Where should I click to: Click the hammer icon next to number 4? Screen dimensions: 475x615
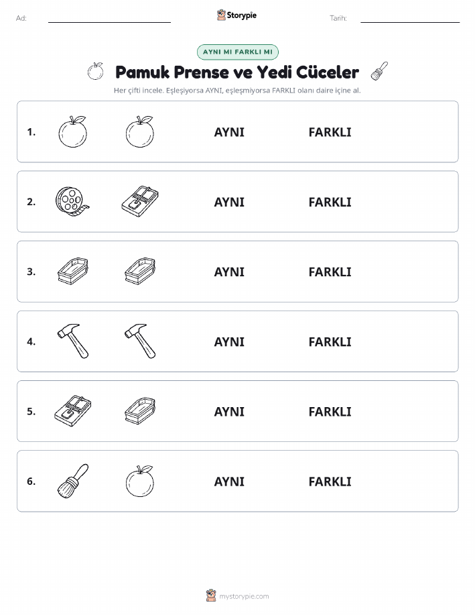coord(73,341)
